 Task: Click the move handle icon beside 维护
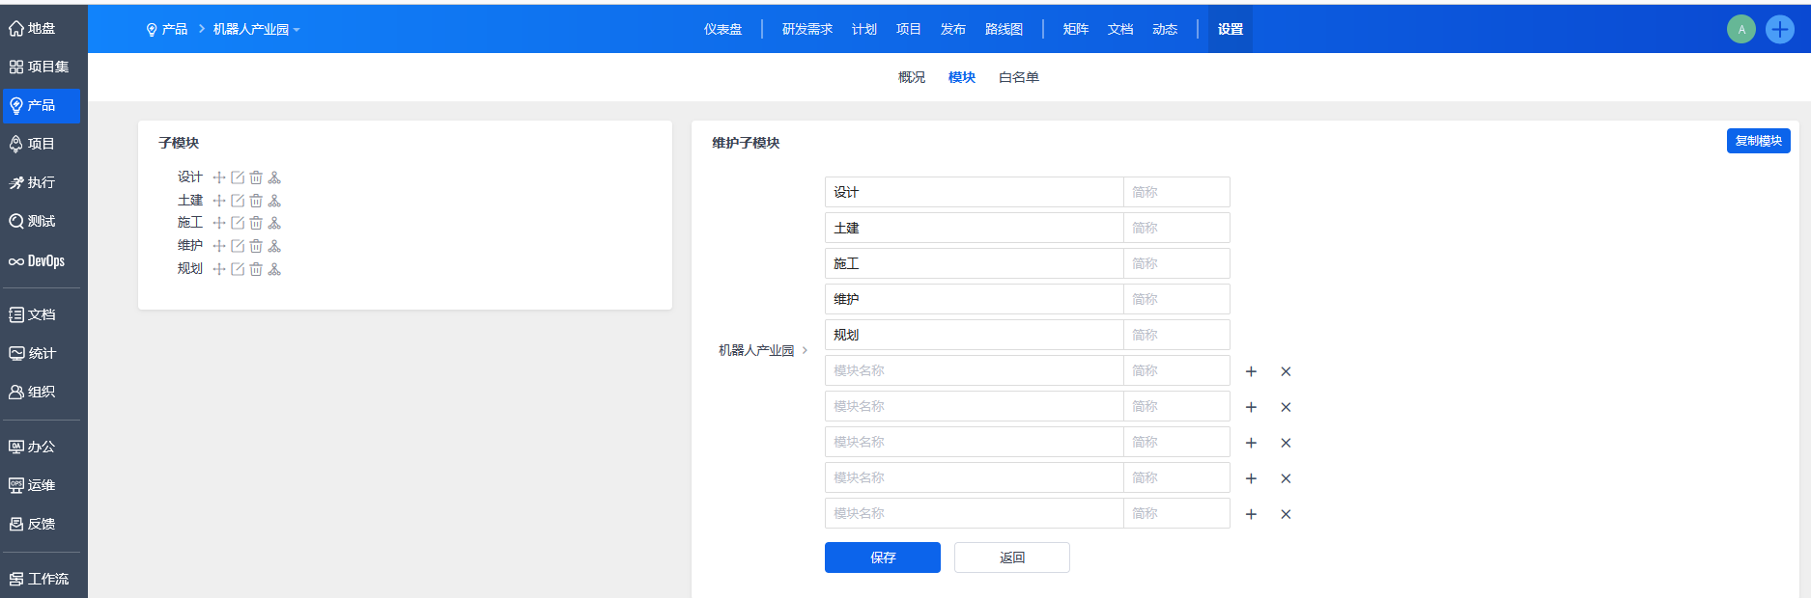[219, 246]
